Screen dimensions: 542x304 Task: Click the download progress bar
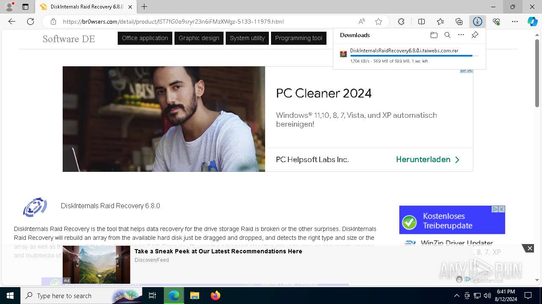pos(414,56)
